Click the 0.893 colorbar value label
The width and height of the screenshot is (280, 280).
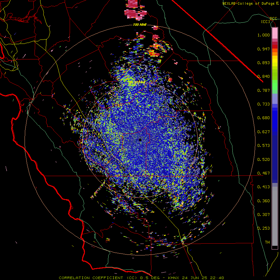coord(264,63)
